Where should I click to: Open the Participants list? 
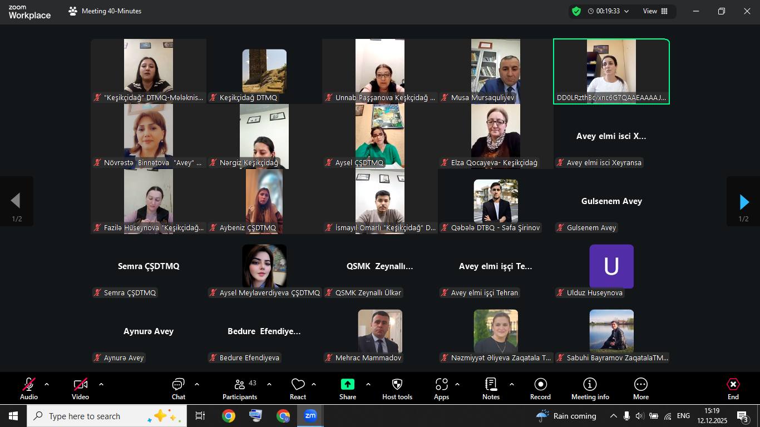coord(240,388)
